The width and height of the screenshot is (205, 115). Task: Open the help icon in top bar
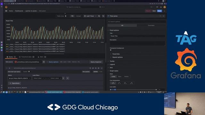point(157,7)
